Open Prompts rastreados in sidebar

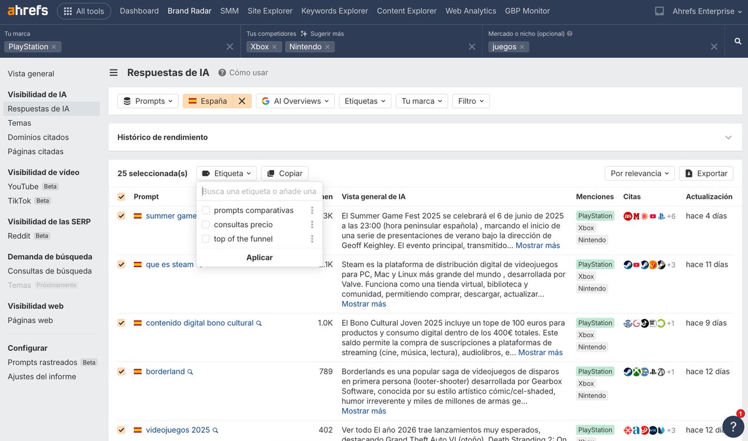tap(42, 363)
